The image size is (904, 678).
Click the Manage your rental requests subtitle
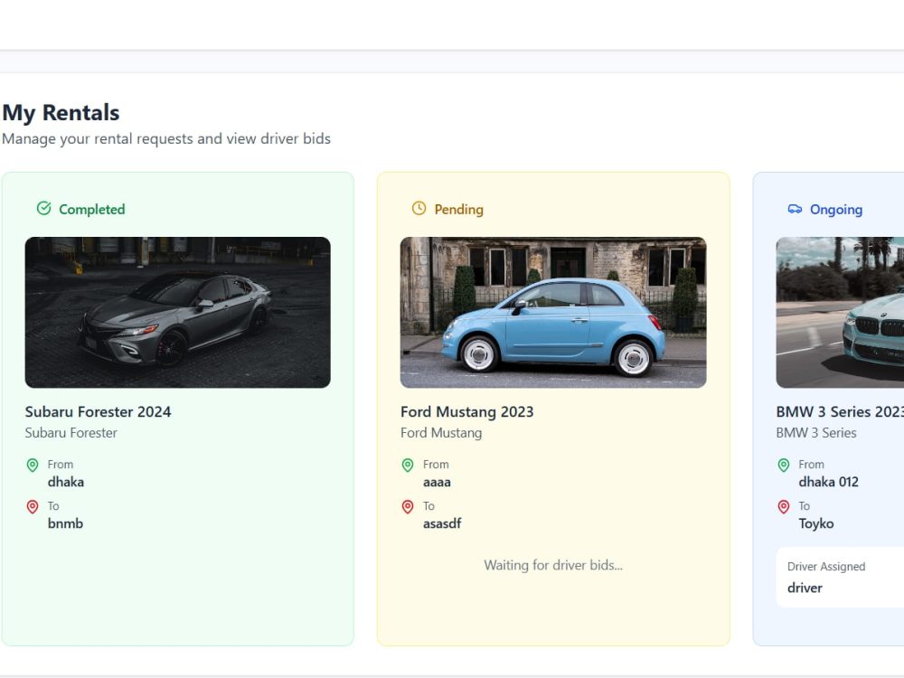coord(166,139)
